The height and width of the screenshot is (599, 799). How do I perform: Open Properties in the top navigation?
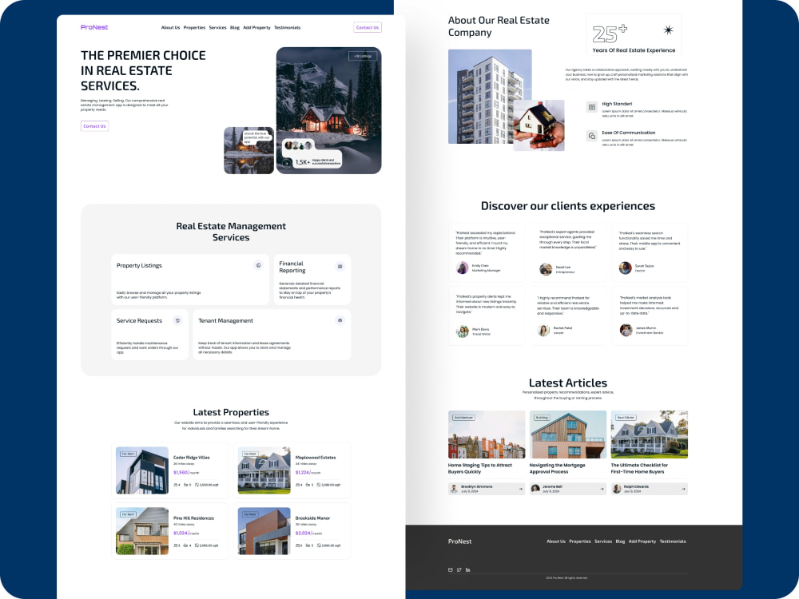pyautogui.click(x=194, y=27)
